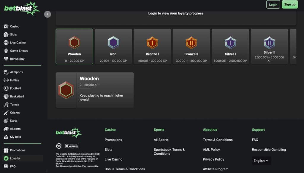The width and height of the screenshot is (304, 173).
Task: Open the English language dropdown
Action: point(261,161)
